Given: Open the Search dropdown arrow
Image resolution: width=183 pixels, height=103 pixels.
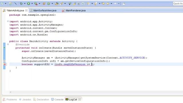Looking at the screenshot, I should [65, 4].
